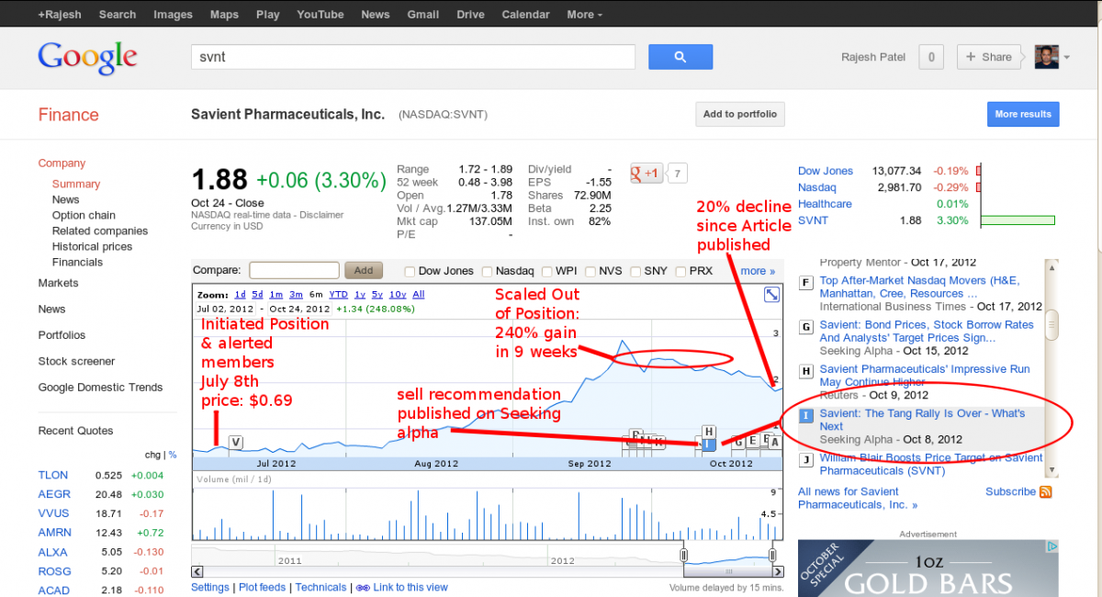The height and width of the screenshot is (597, 1102).
Task: Enable the PRX compare checkbox
Action: (680, 271)
